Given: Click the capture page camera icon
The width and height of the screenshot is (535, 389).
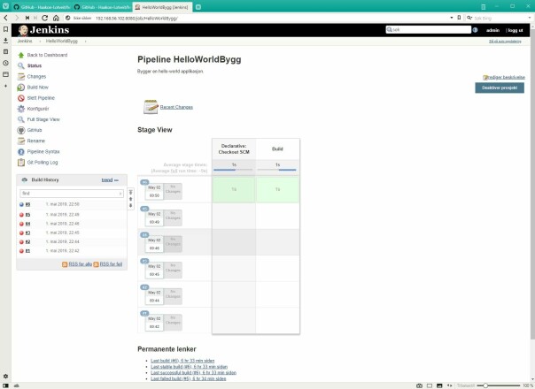Looking at the screenshot, I should [x=419, y=385].
